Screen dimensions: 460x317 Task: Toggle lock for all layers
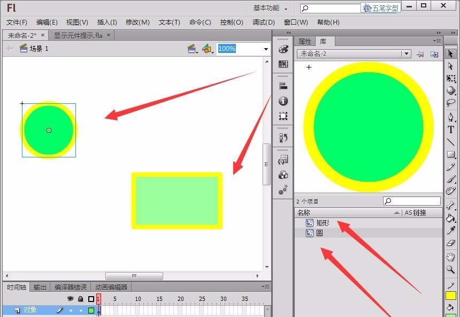81,299
